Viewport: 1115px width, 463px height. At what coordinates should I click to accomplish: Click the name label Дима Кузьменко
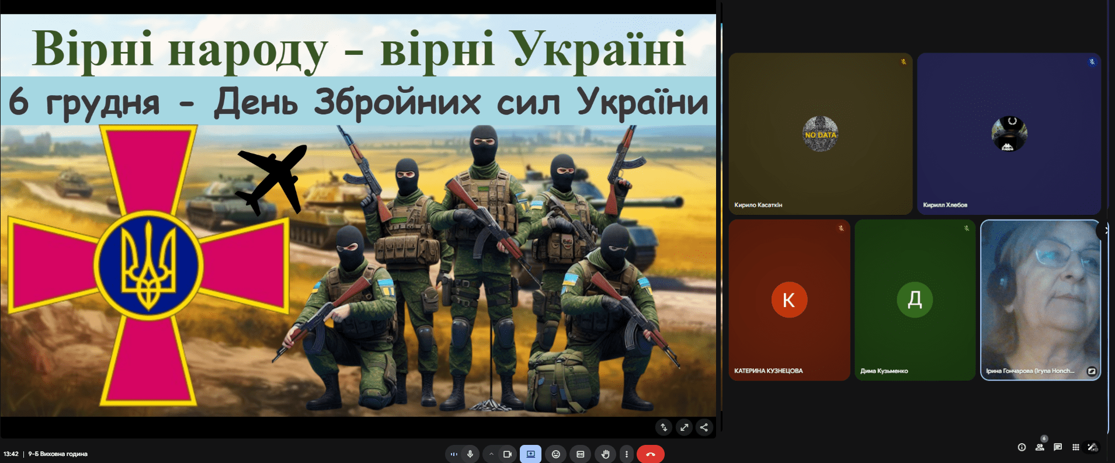pos(884,371)
